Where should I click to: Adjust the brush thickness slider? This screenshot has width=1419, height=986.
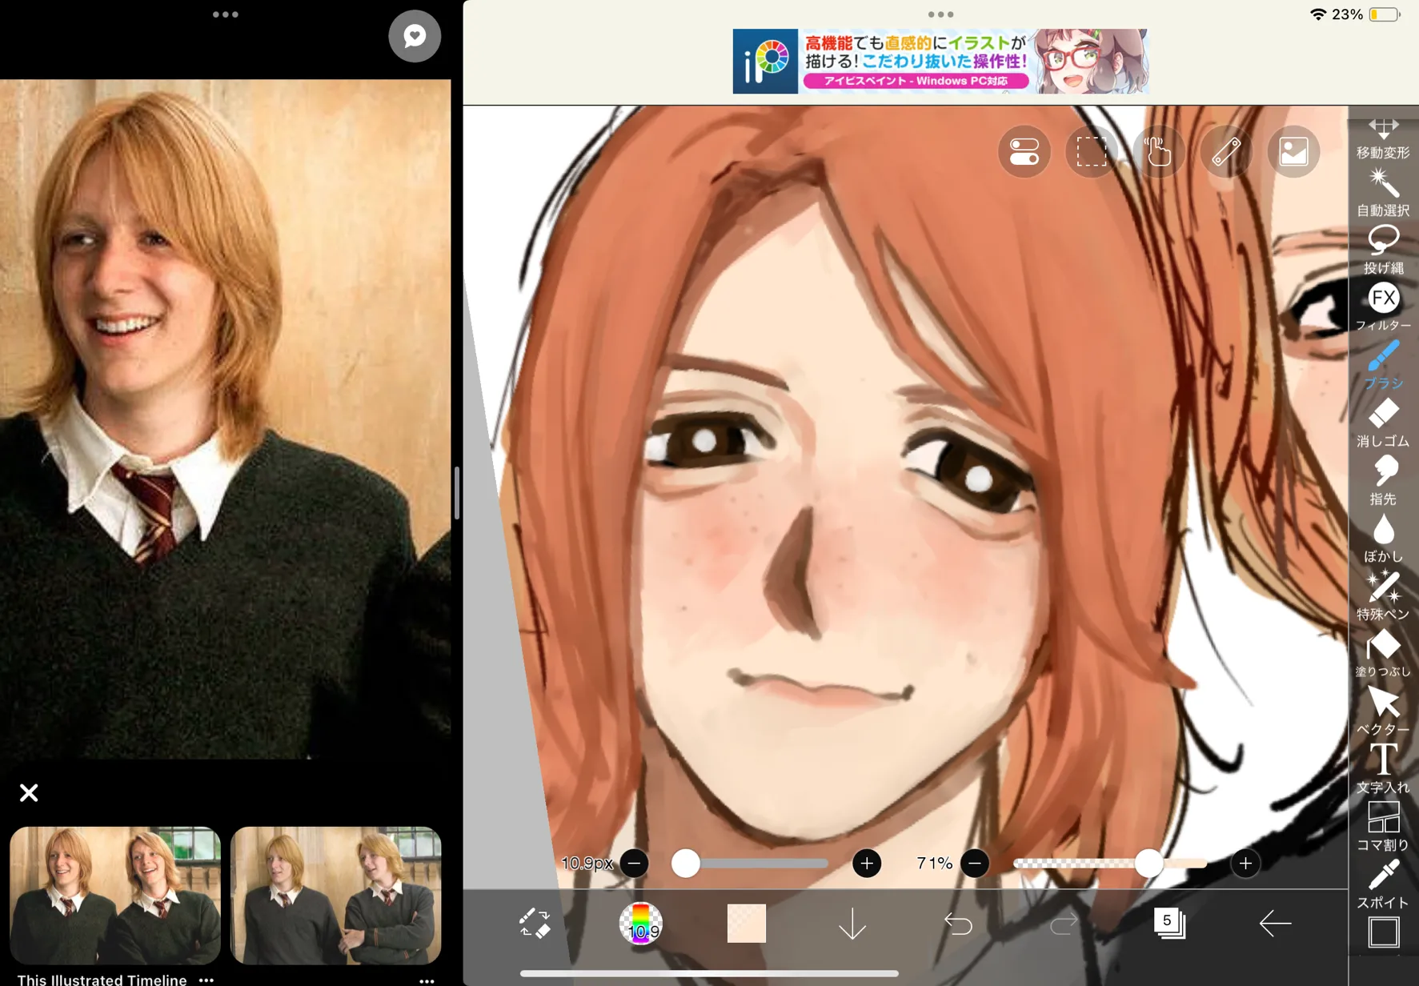750,864
